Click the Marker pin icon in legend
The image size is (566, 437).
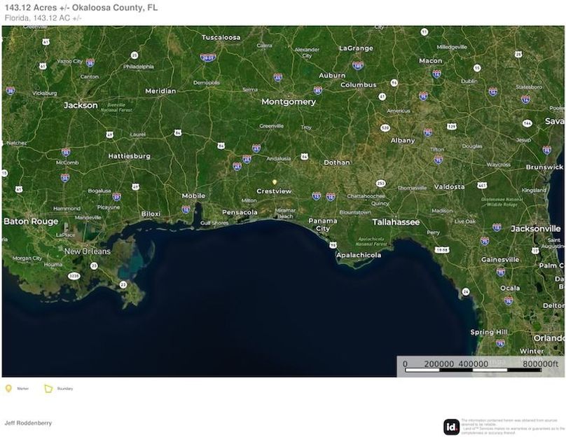pyautogui.click(x=8, y=388)
